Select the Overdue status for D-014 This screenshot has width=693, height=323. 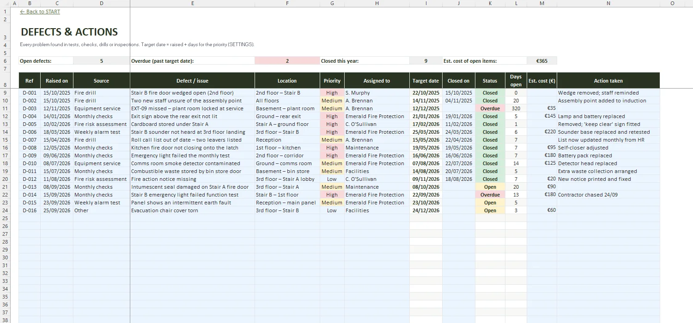coord(490,195)
